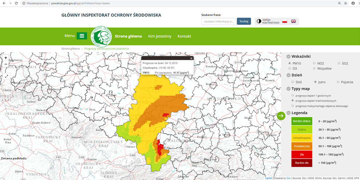Zoom out the map with minus button
This screenshot has width=360, height=180.
(x=6, y=64)
